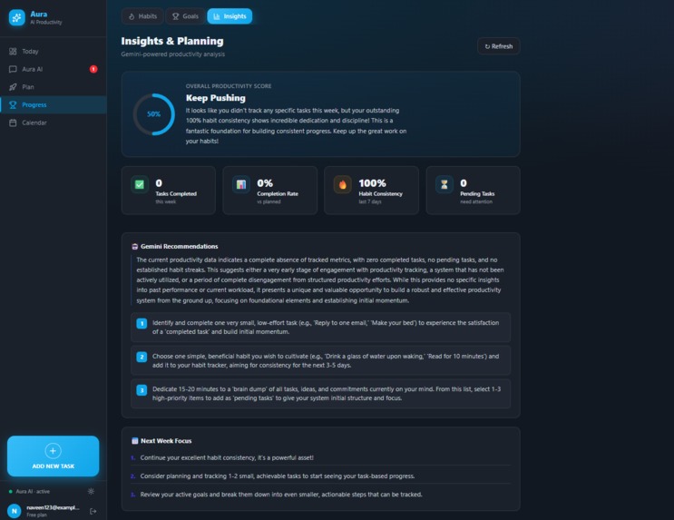Click recommendation number 3 badge
Viewport: 674px width, 520px height.
(142, 390)
